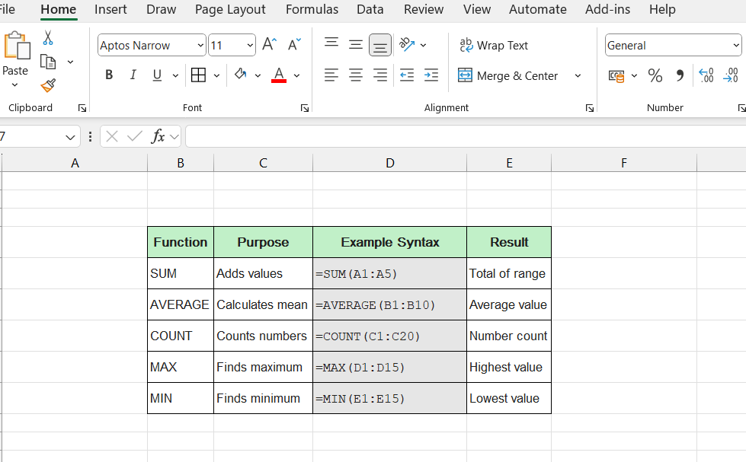Increase indent icon
This screenshot has height=462, width=746.
[x=431, y=75]
